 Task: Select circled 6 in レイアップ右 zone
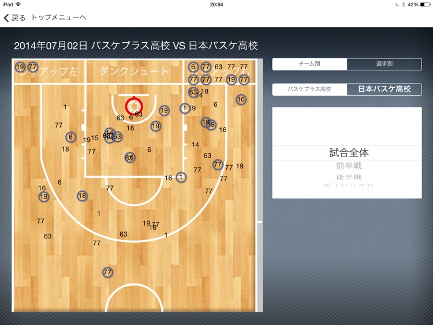193,67
